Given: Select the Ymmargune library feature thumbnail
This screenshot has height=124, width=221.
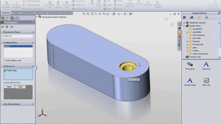Looking at the screenshot, I should 190,66.
